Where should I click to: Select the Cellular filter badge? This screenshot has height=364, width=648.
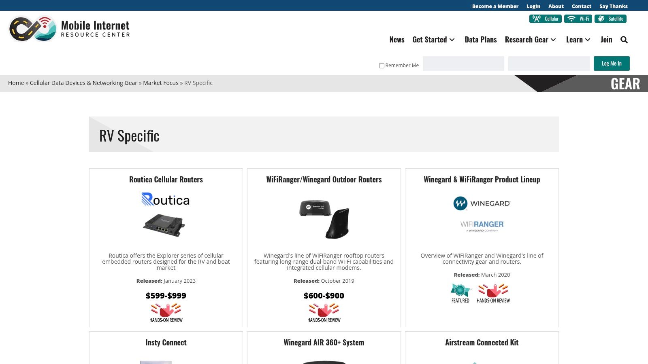[545, 19]
